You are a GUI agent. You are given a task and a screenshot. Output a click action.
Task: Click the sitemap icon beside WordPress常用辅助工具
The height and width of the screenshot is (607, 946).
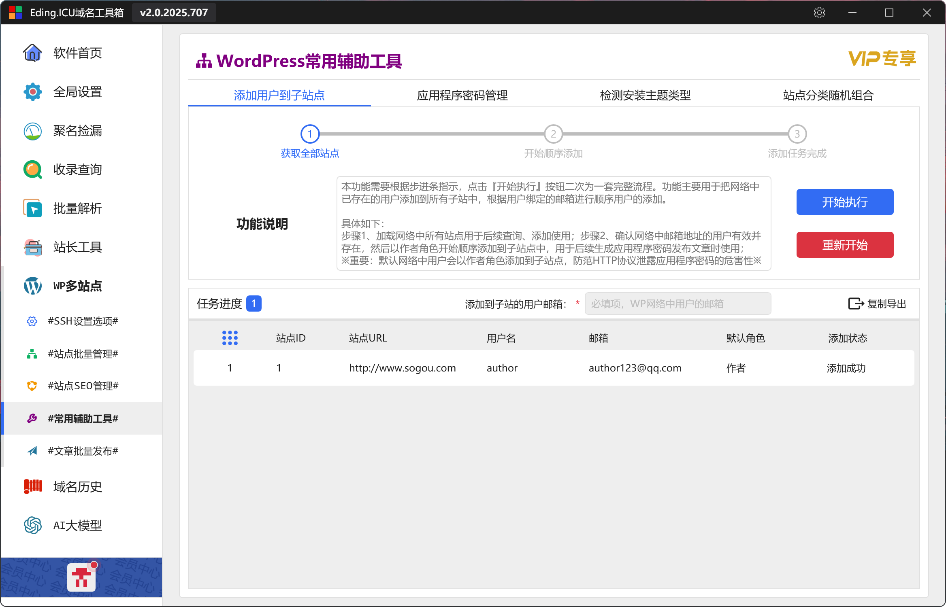[204, 61]
